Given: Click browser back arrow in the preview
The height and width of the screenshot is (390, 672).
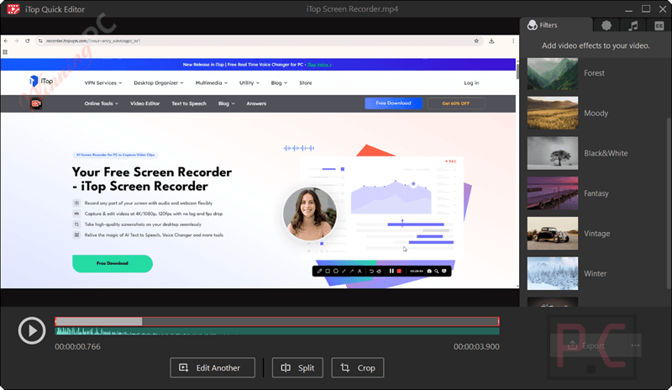Looking at the screenshot, I should [6, 40].
